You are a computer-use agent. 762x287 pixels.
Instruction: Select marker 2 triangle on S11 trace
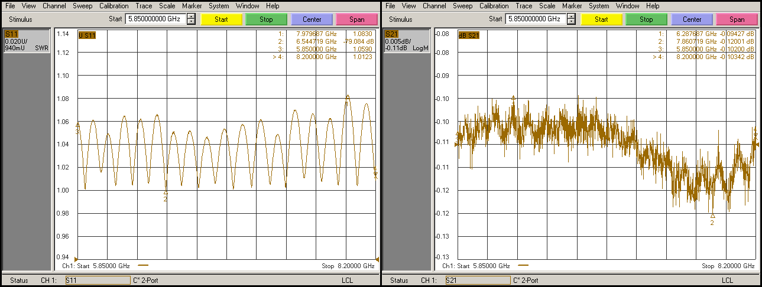(x=166, y=193)
